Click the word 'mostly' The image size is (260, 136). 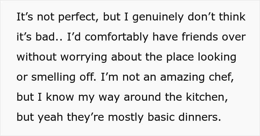coord(126,118)
